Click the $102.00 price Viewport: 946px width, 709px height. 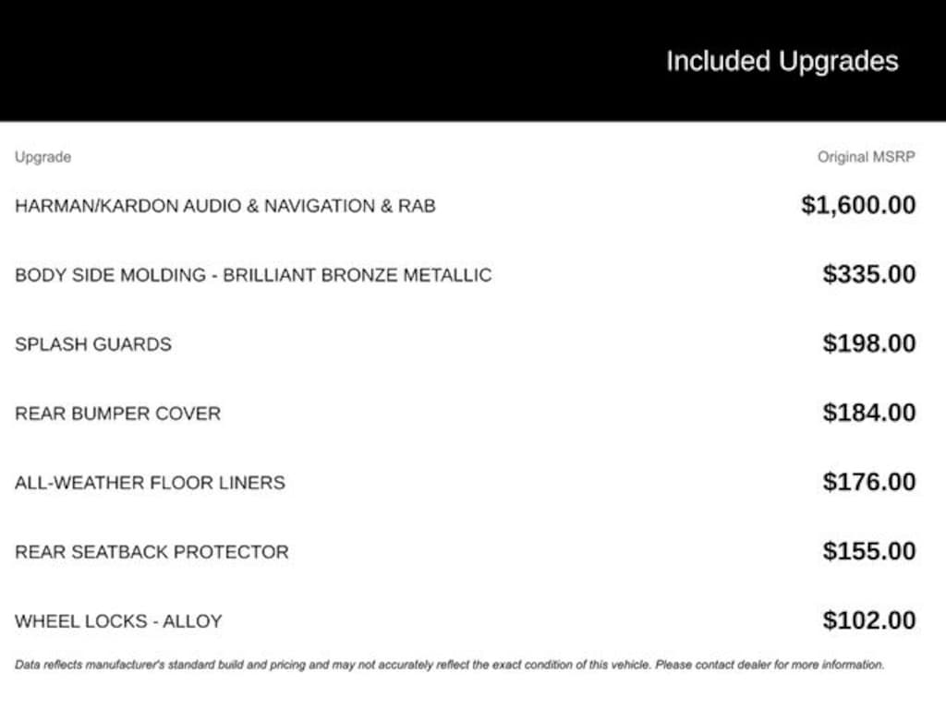pos(869,620)
